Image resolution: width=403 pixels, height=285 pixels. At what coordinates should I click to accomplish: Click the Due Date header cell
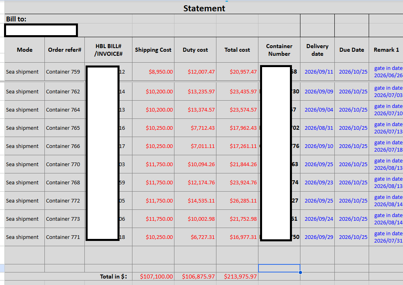[352, 50]
